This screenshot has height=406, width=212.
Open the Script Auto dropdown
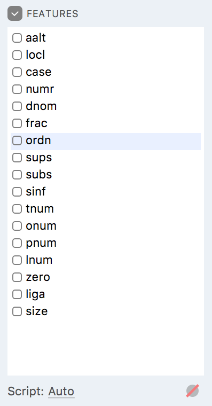[x=61, y=391]
